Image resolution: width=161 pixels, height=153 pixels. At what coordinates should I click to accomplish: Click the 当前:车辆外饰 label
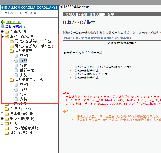point(15,26)
